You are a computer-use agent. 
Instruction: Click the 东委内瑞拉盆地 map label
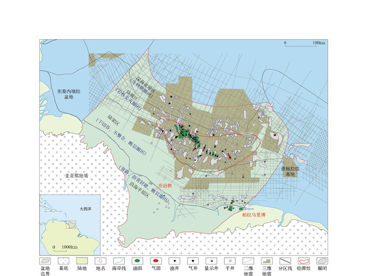tap(69, 94)
